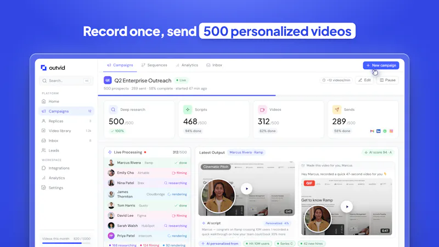This screenshot has height=247, width=439.
Task: Click the Edit button
Action: [364, 80]
